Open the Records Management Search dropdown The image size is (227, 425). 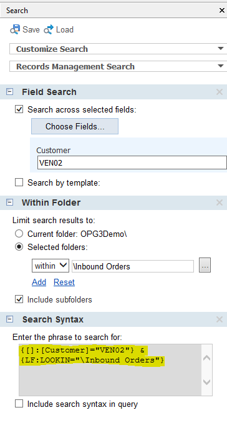118,66
